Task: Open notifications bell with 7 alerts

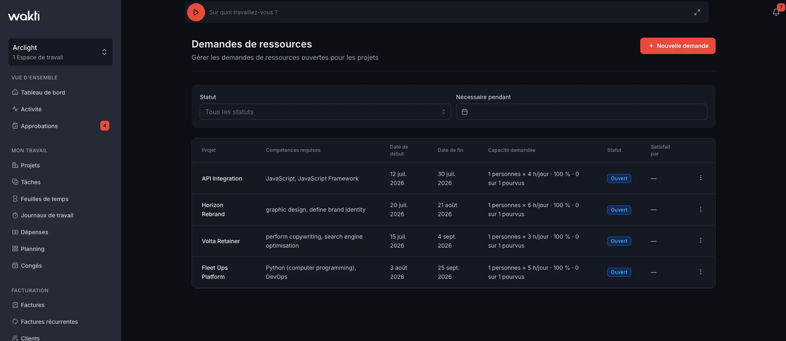Action: coord(776,12)
